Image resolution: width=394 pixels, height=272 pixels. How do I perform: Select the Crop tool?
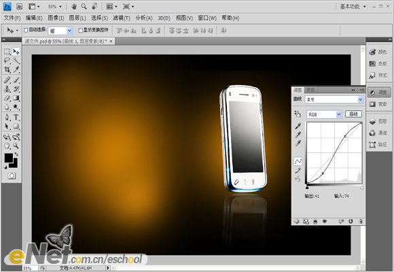(7, 69)
